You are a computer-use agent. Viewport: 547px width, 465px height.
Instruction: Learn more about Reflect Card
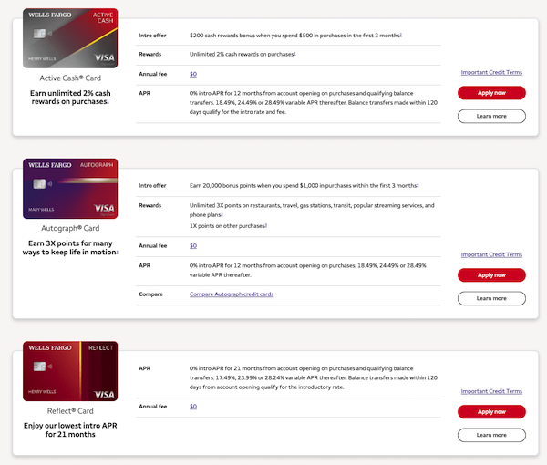click(491, 435)
